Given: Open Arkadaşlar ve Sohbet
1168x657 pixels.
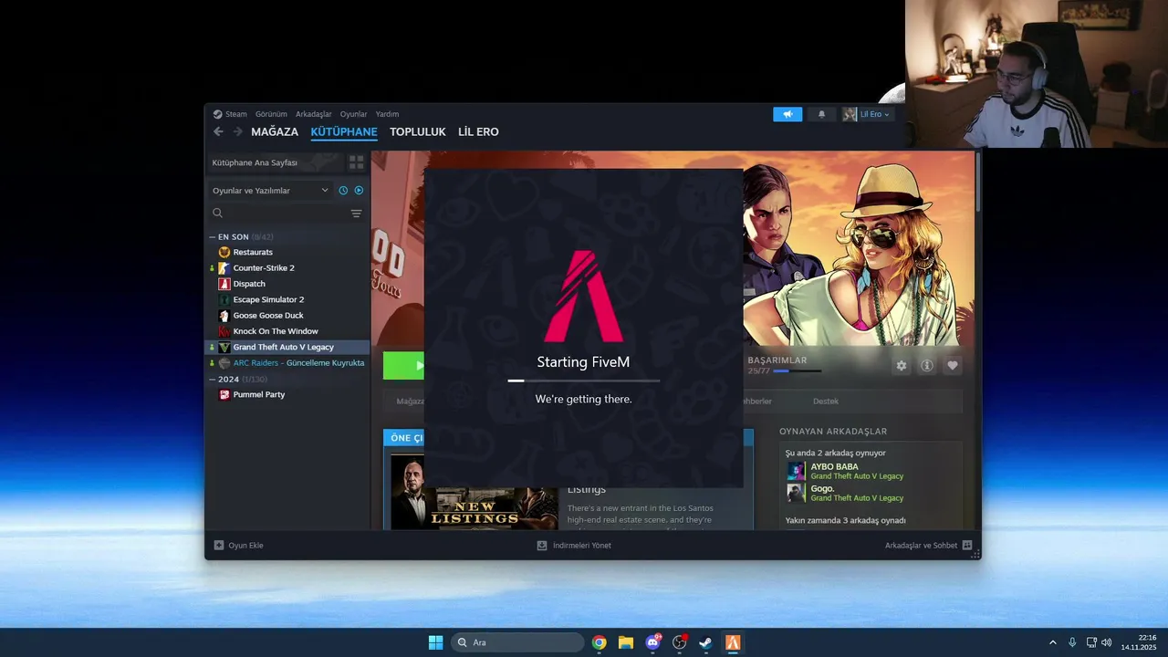Looking at the screenshot, I should click(x=928, y=545).
